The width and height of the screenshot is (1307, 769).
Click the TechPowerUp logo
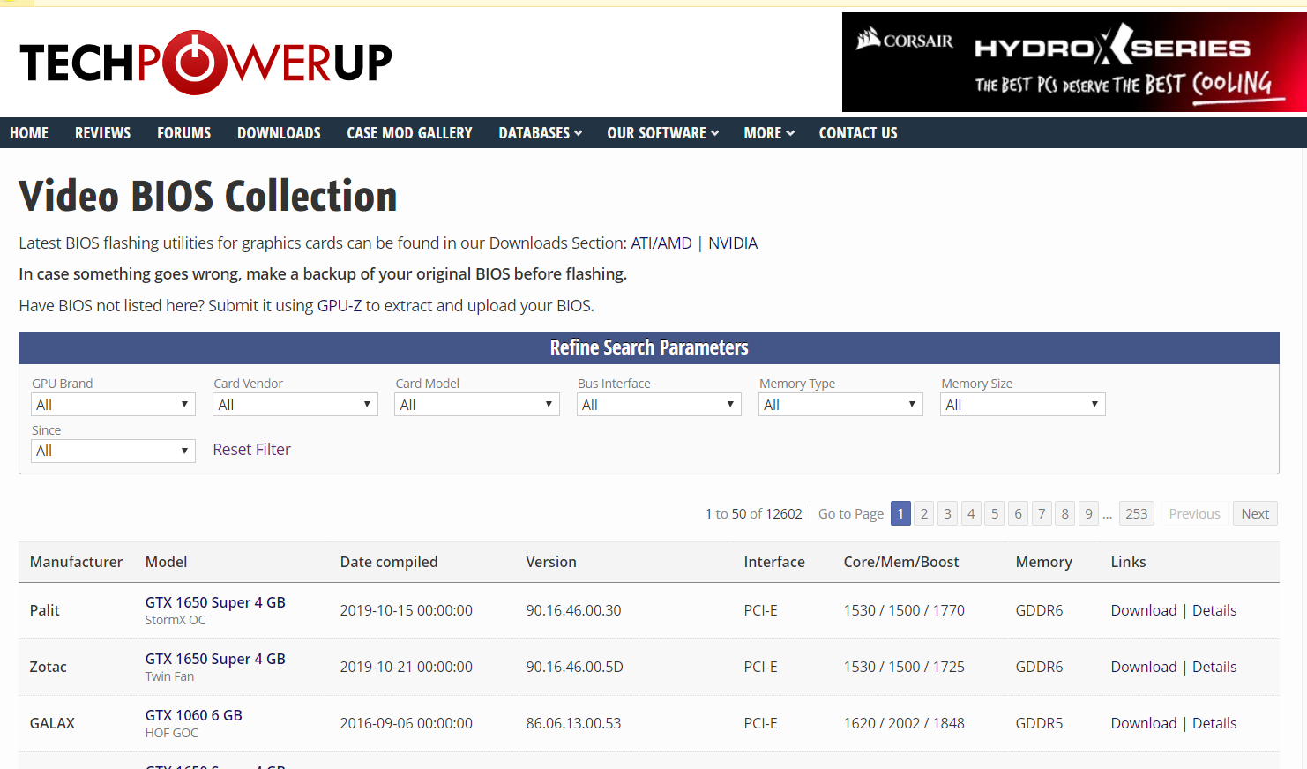pos(205,63)
